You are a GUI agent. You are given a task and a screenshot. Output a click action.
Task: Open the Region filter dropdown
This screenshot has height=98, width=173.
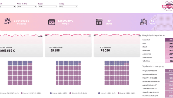(48, 6)
